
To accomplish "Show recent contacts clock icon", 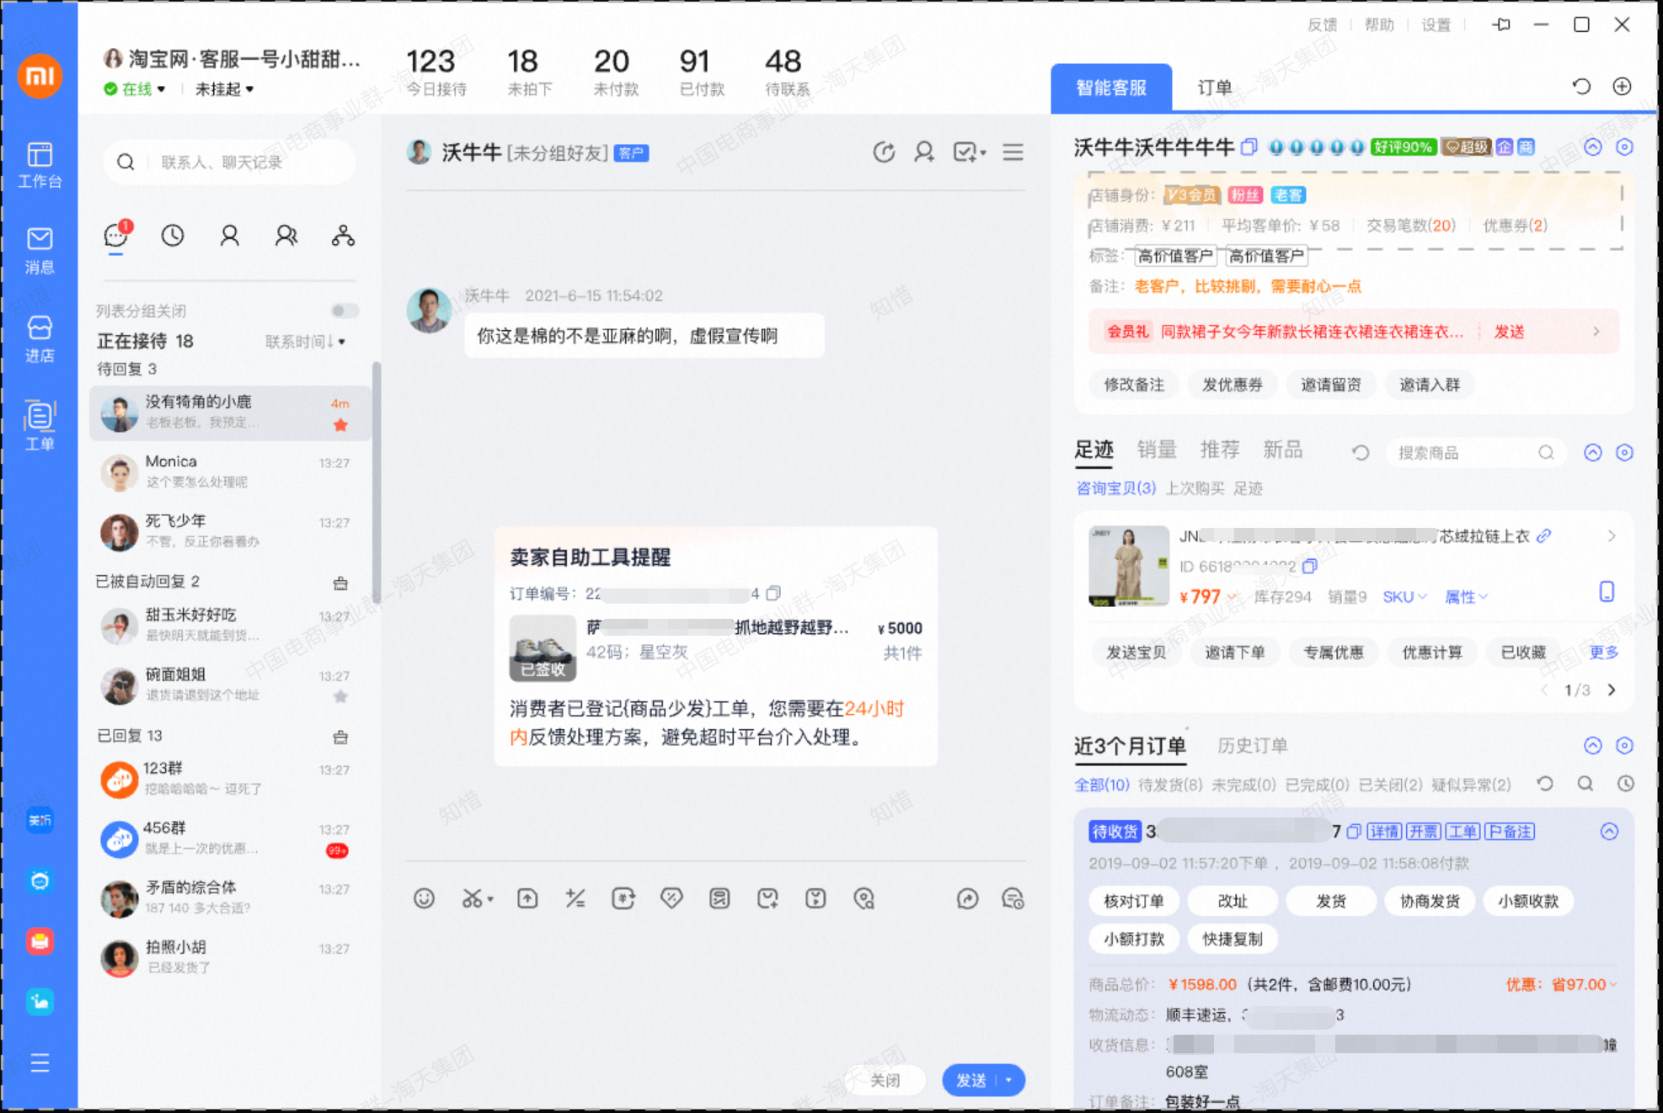I will (173, 236).
